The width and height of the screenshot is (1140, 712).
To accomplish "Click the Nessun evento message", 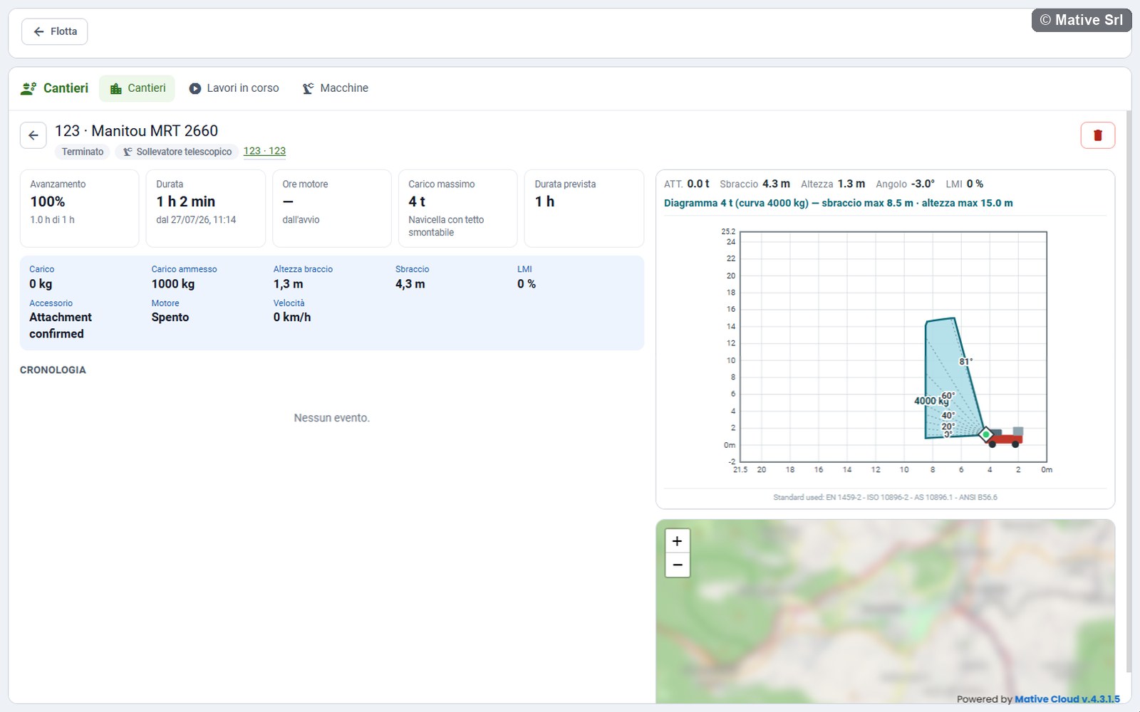I will click(x=332, y=418).
